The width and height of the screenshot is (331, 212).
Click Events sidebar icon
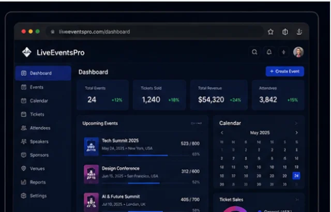click(x=24, y=87)
